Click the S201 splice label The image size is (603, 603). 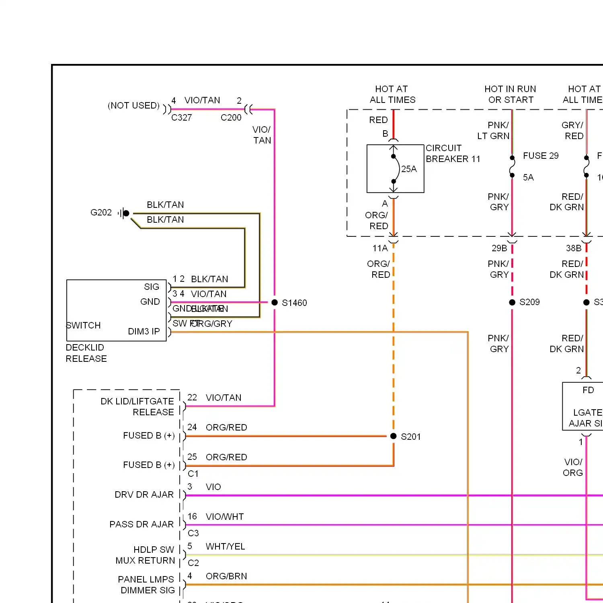(x=411, y=437)
